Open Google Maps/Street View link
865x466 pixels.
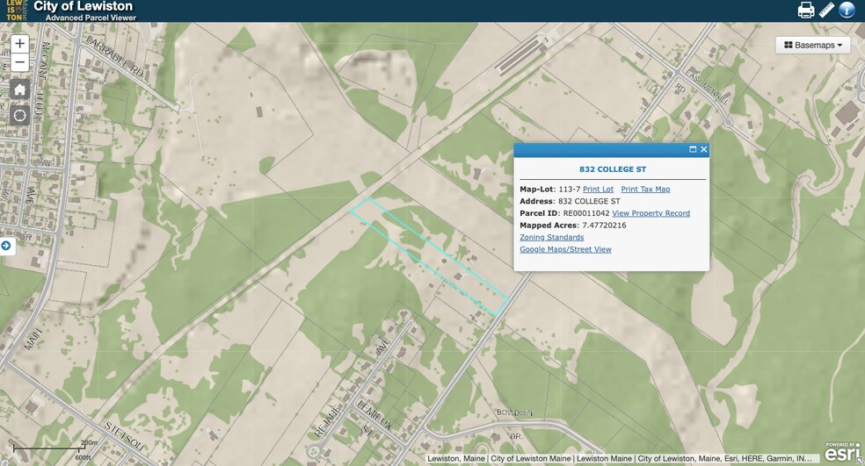pyautogui.click(x=565, y=249)
